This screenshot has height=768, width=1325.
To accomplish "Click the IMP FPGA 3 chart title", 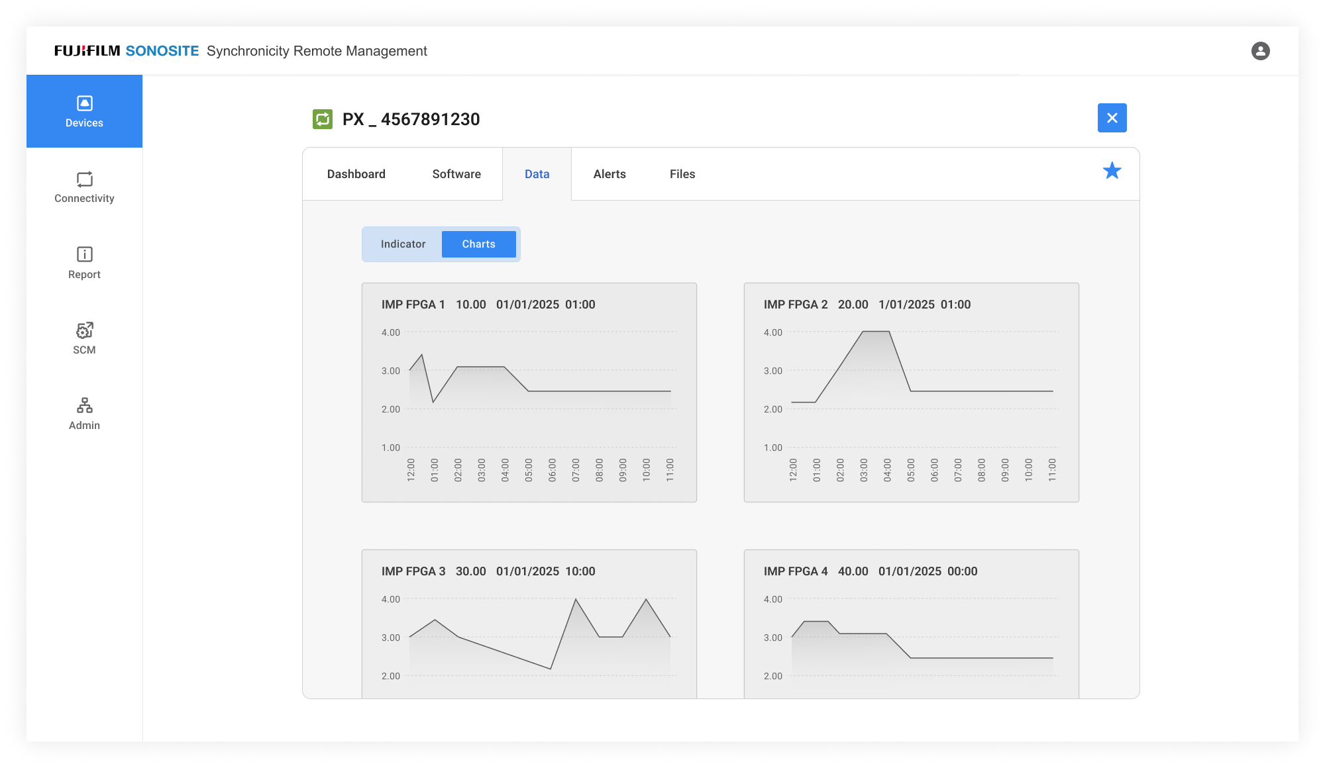I will [413, 571].
